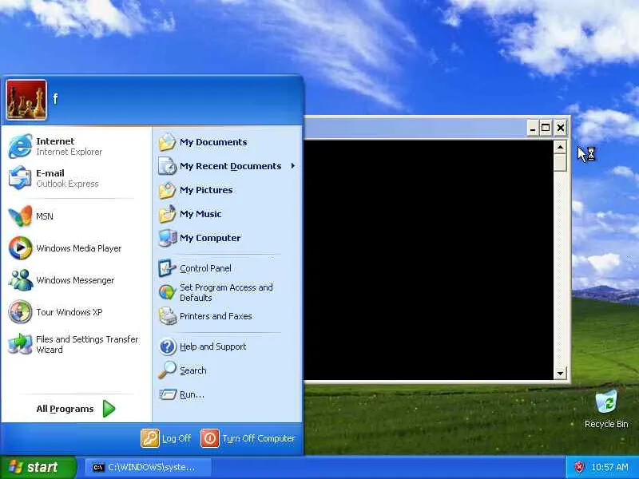The width and height of the screenshot is (639, 479).
Task: Click the My Computer icon
Action: pos(167,238)
